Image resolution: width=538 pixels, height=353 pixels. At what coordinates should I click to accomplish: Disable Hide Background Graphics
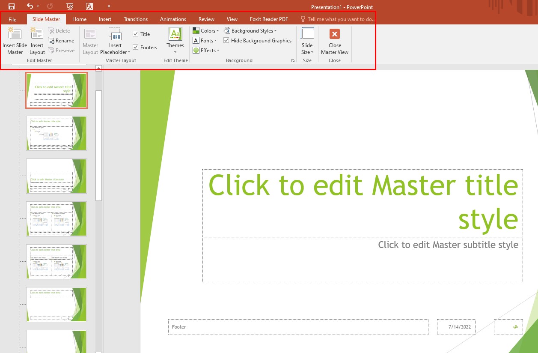point(226,40)
